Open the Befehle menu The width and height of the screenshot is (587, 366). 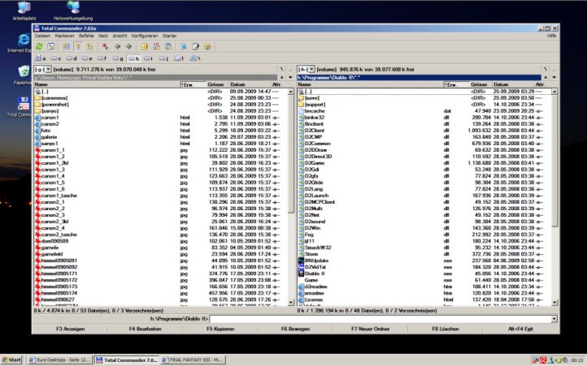click(86, 36)
